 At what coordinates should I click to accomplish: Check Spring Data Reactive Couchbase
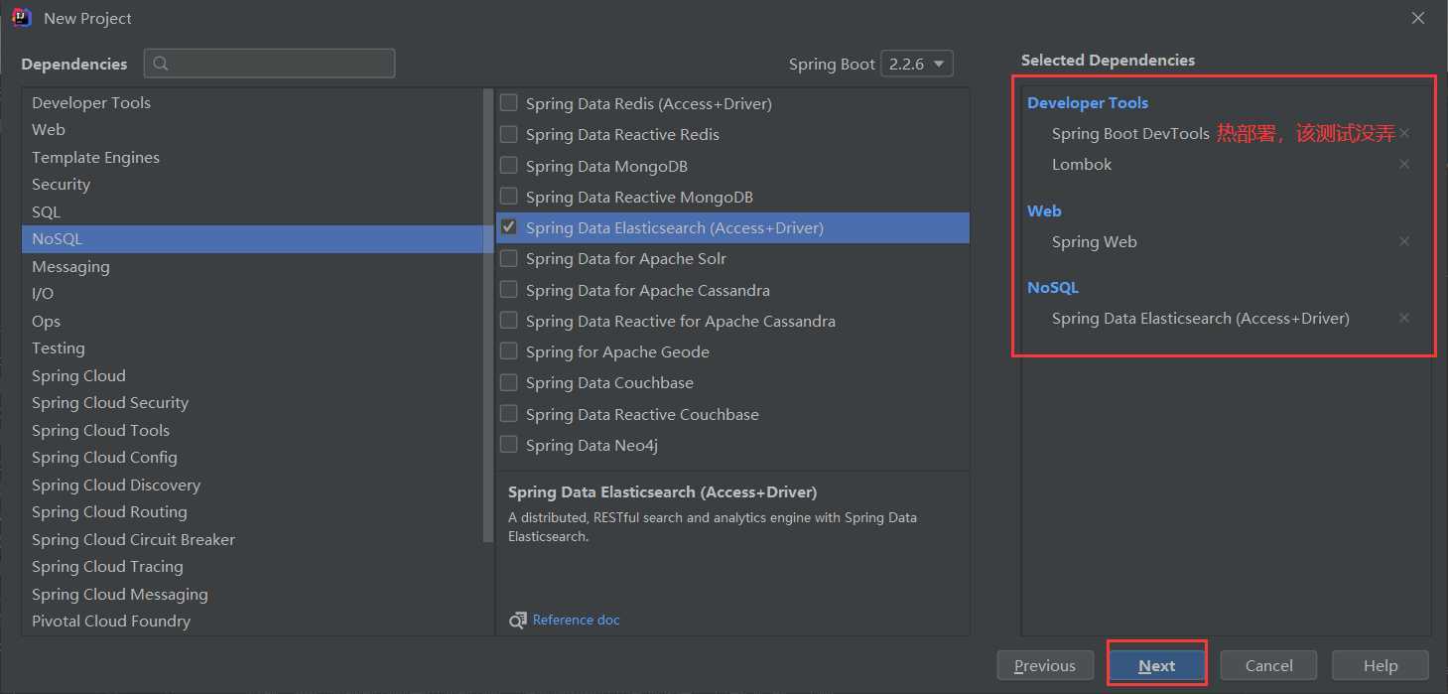[x=509, y=414]
